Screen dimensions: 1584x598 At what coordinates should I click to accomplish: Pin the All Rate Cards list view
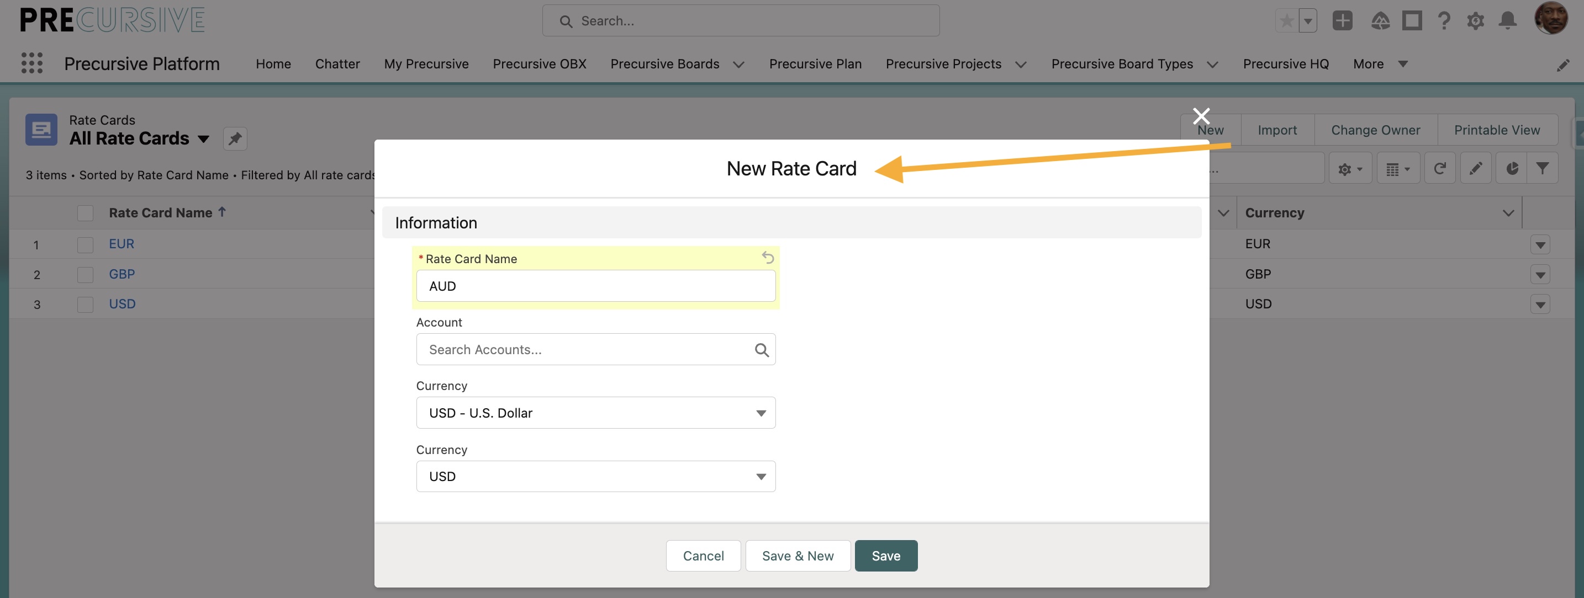click(x=235, y=139)
